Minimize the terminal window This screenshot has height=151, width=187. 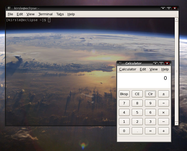(x=163, y=8)
